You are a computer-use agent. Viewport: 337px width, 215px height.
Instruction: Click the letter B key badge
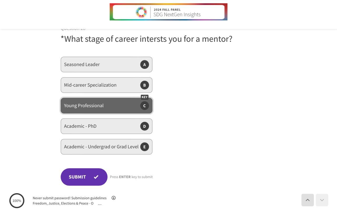coord(145,85)
